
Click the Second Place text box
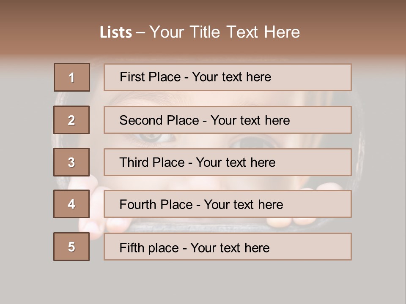(228, 120)
